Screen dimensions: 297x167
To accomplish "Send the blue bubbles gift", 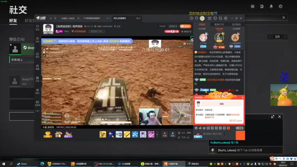I will coord(135,134).
